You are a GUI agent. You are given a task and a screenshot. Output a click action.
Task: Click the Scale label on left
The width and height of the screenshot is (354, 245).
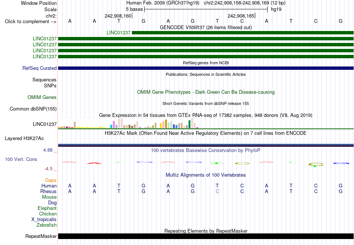click(50, 9)
